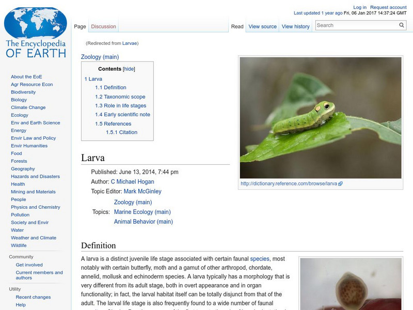Open the Wildlife sidebar link
Viewport: 413px width, 310px height.
tap(19, 245)
